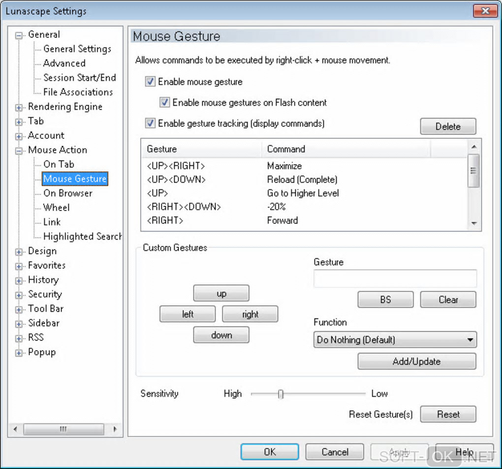
Task: Click tree panel scroll right arrow
Action: coord(115,429)
